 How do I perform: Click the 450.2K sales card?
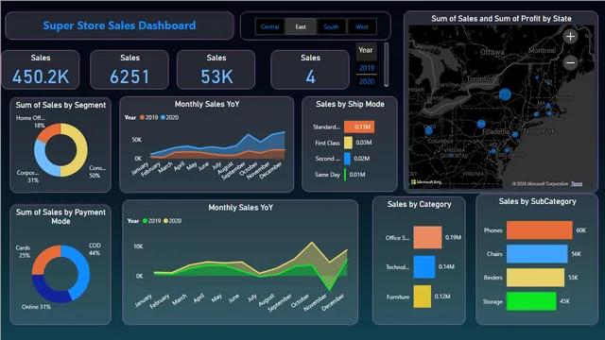(41, 70)
